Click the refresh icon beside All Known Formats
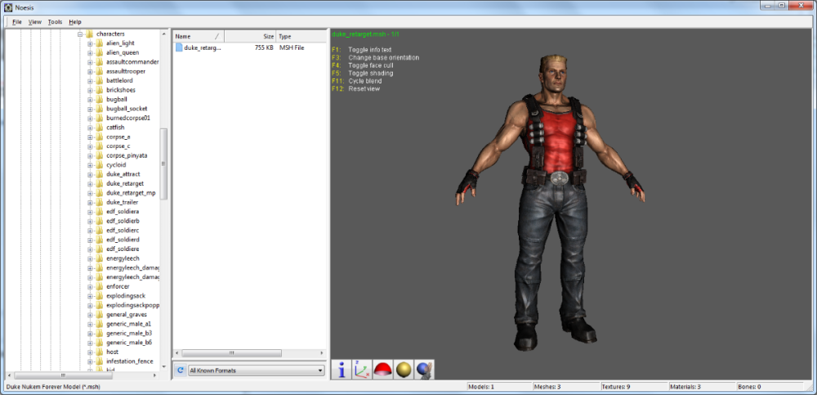This screenshot has height=395, width=817. 180,370
